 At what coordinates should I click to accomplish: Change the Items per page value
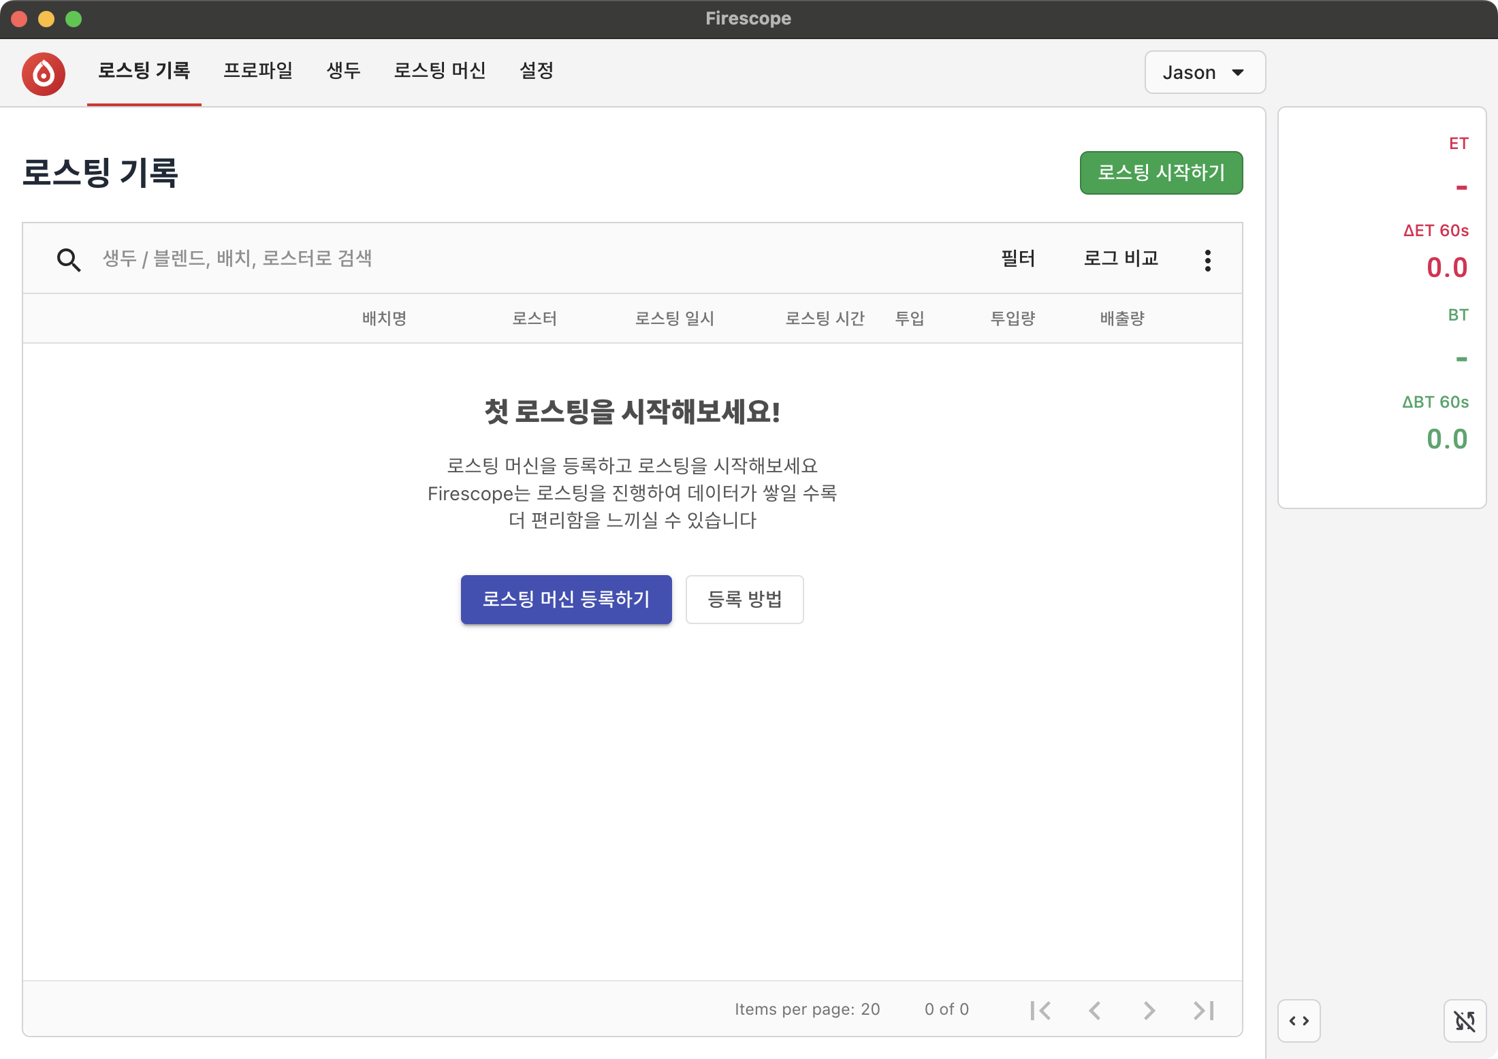coord(870,1009)
